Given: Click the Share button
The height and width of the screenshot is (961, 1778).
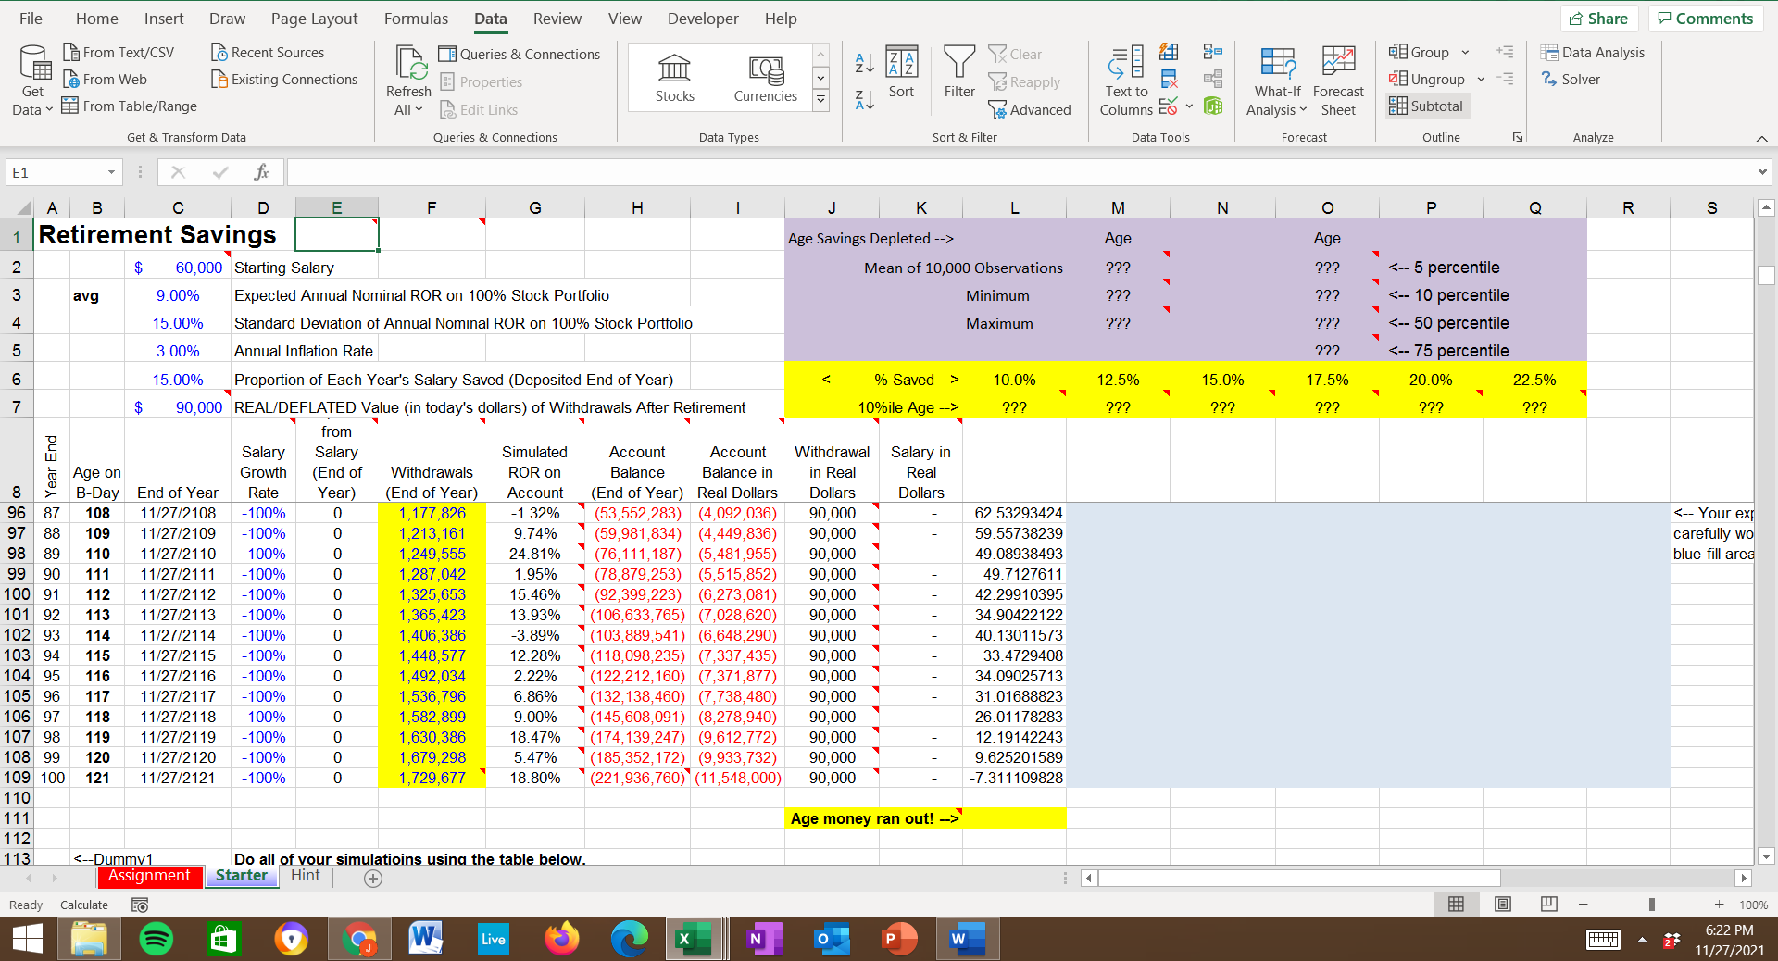Looking at the screenshot, I should [x=1598, y=19].
